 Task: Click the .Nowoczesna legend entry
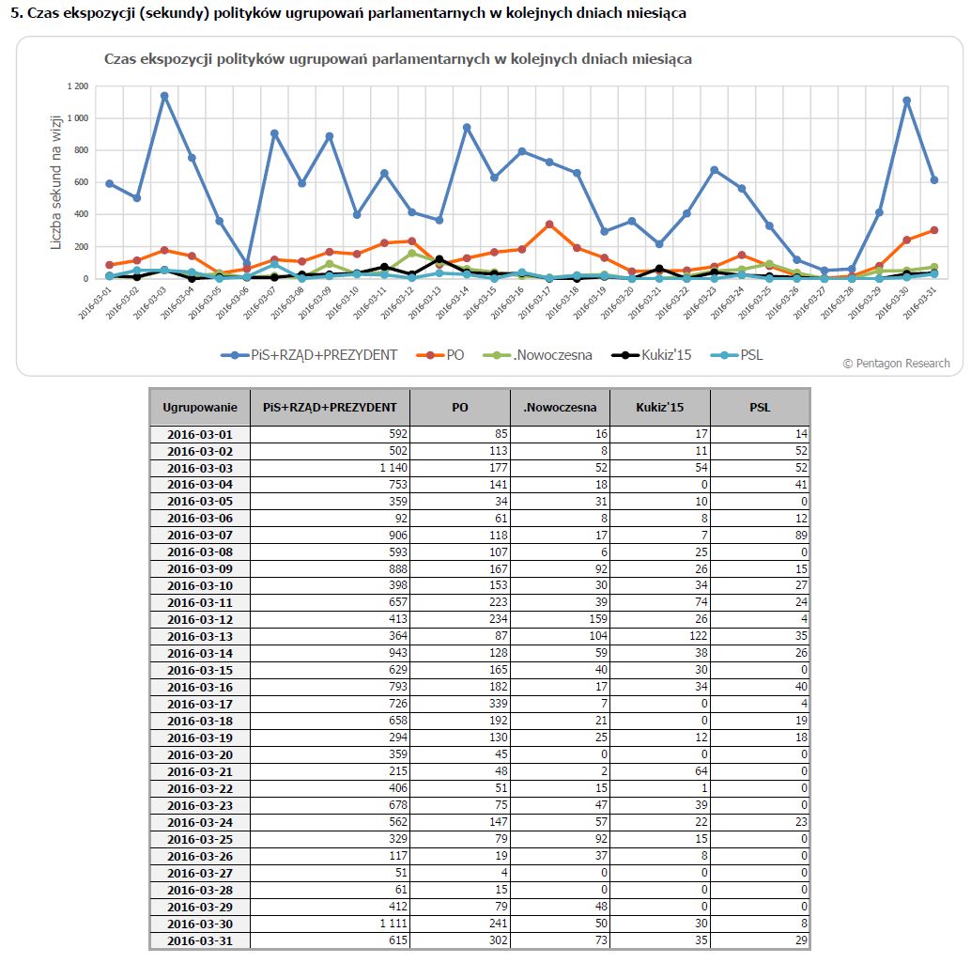coord(537,355)
